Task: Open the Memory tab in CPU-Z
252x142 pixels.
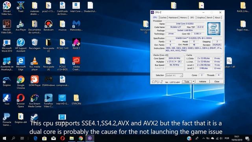Action: coord(183,17)
